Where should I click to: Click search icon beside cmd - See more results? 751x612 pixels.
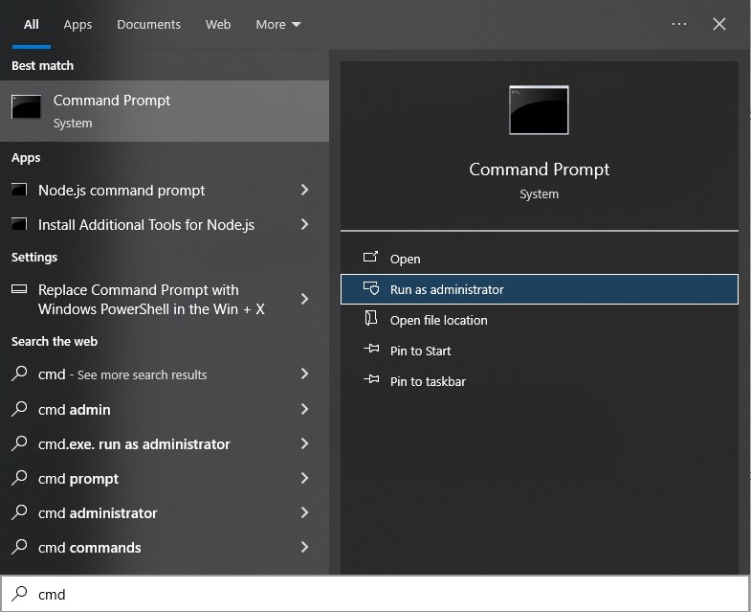click(x=19, y=374)
